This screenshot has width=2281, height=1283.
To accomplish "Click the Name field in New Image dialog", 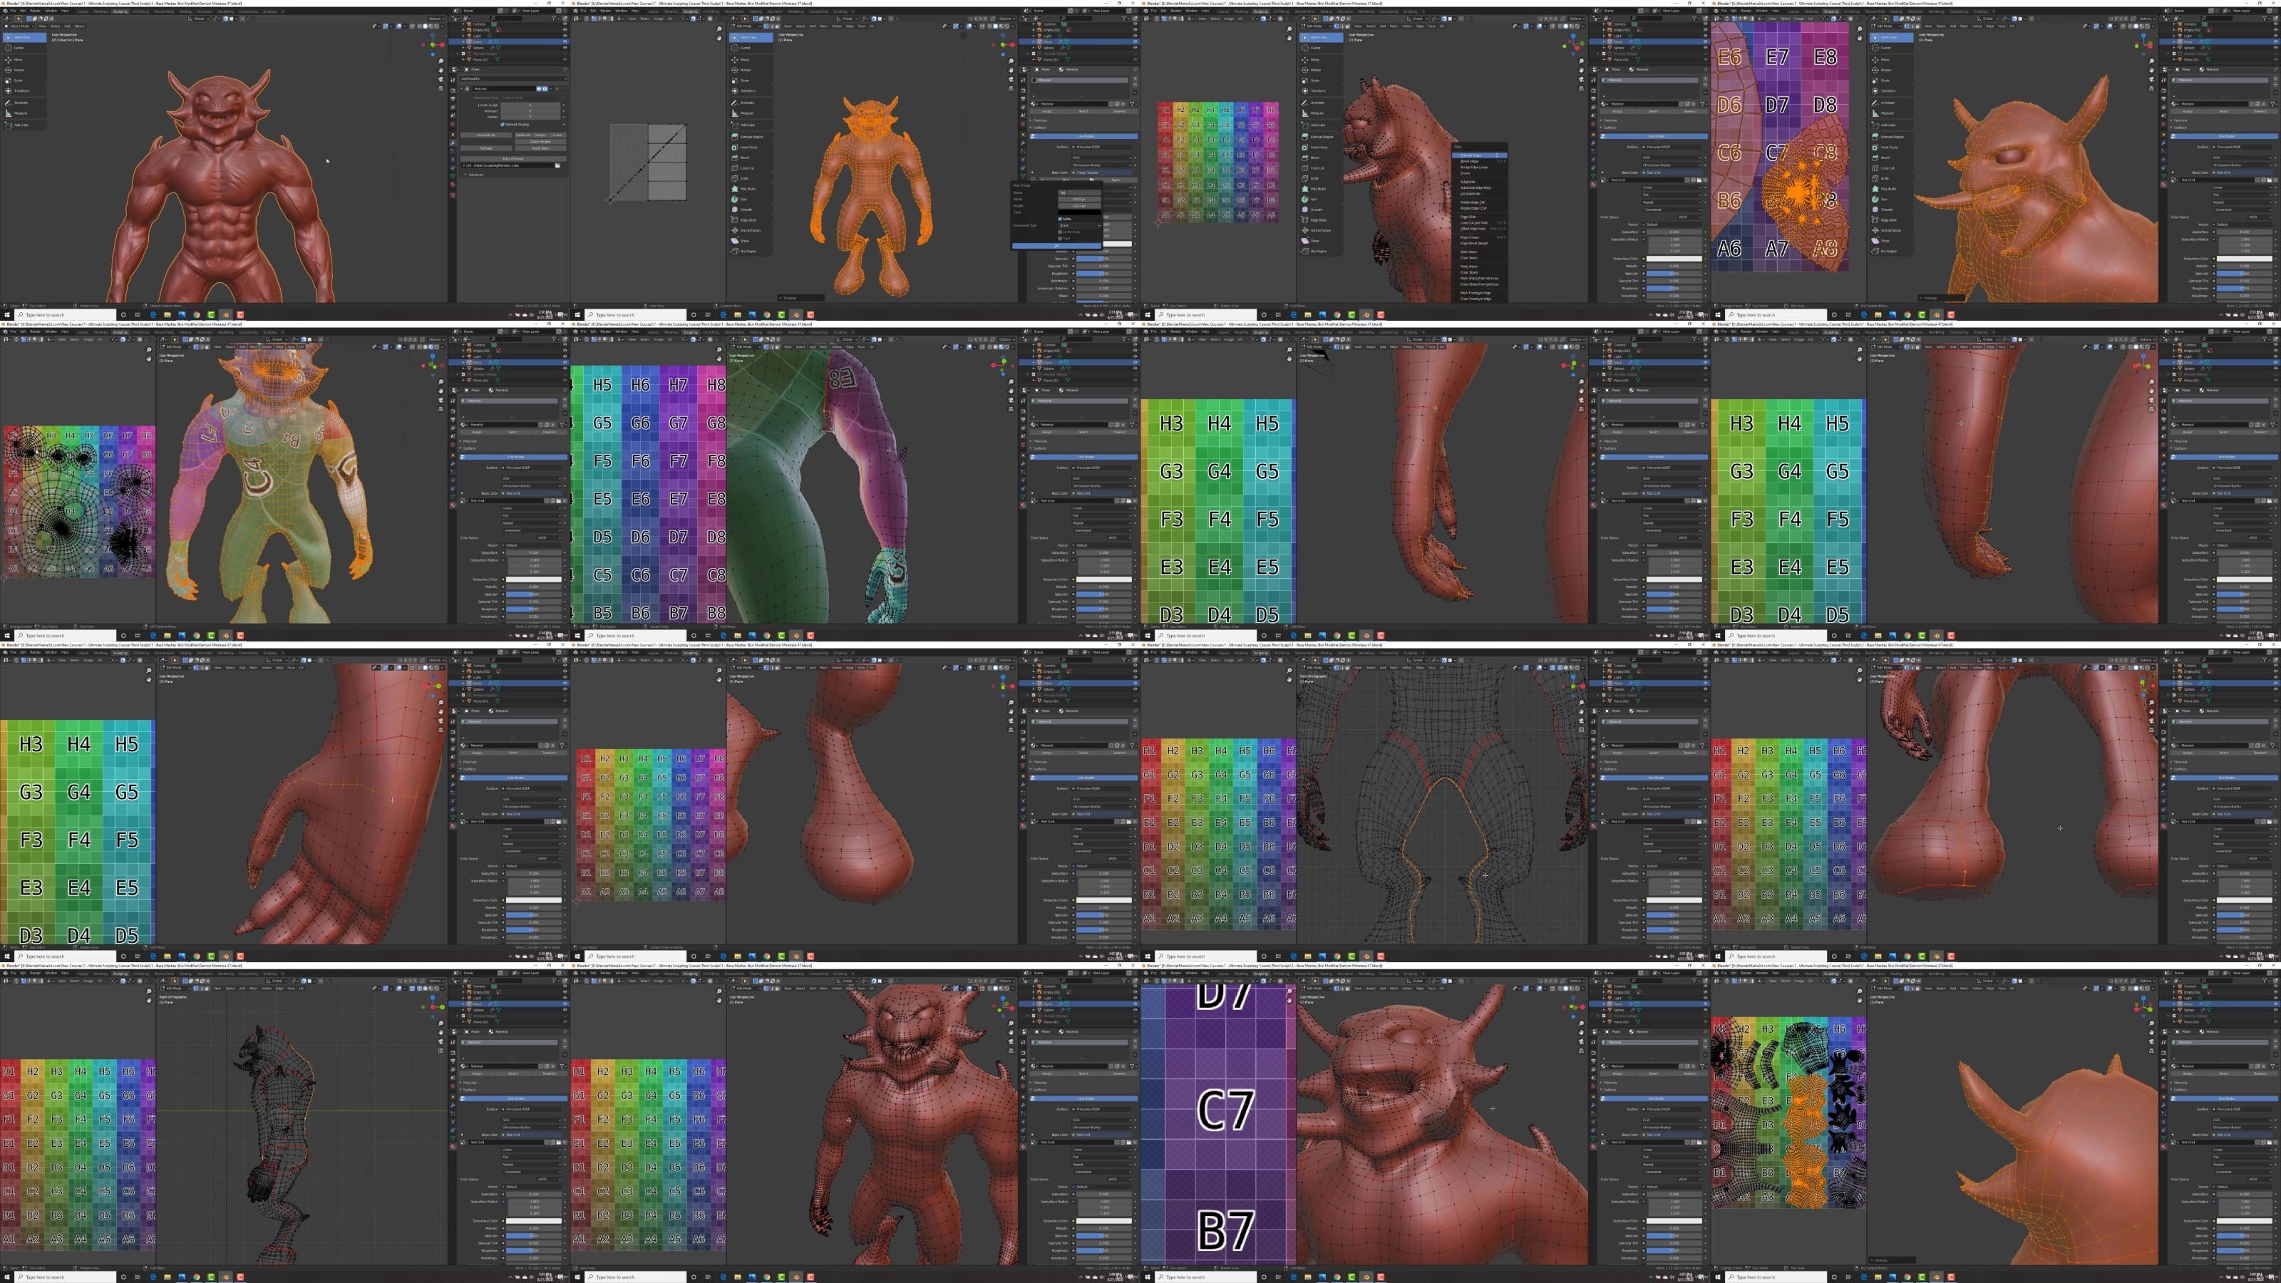I will pyautogui.click(x=1079, y=193).
